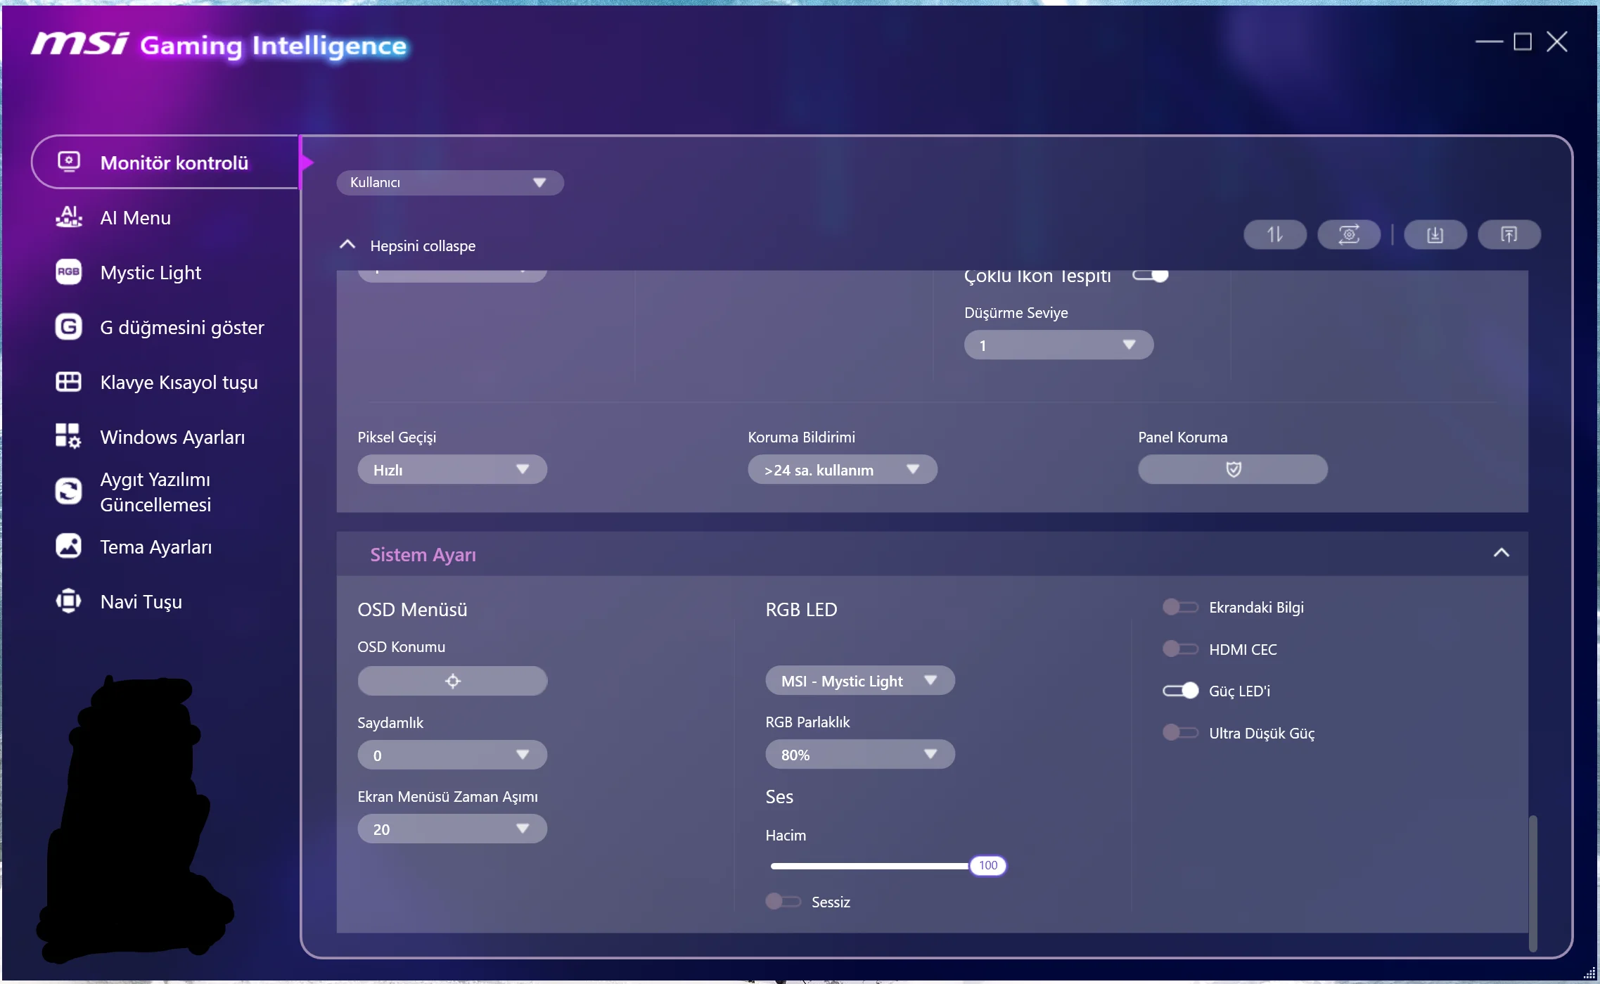
Task: Open MSI - Mystic Light RGB dropdown
Action: 860,680
